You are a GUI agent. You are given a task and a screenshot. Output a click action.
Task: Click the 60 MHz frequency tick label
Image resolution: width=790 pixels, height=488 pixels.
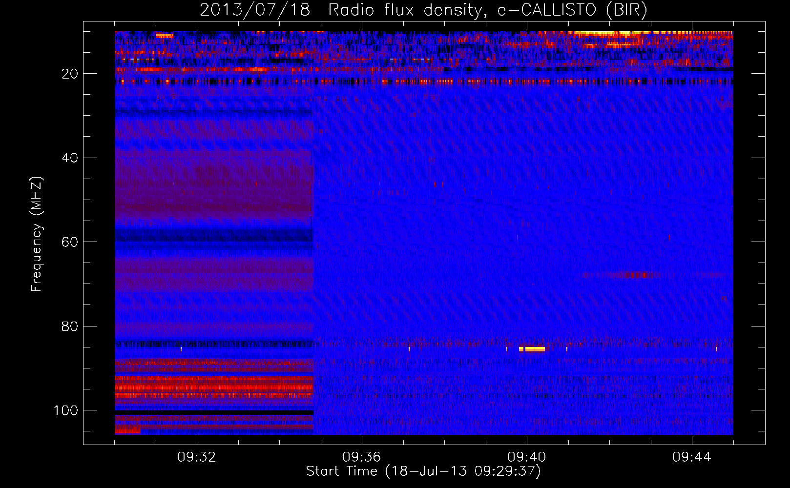(x=70, y=242)
